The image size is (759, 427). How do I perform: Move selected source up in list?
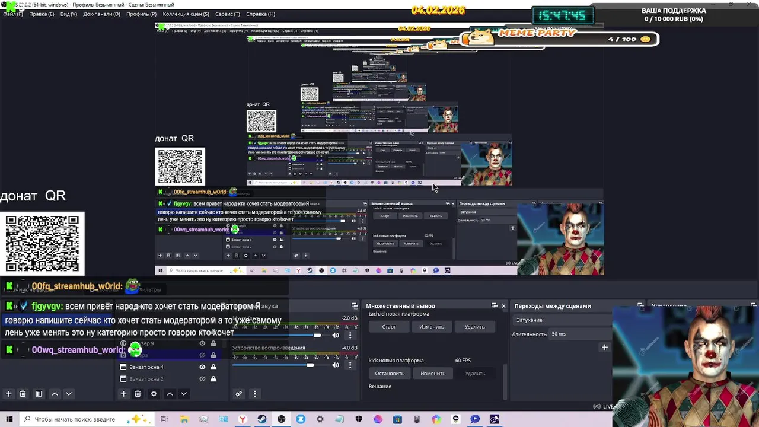tap(170, 394)
